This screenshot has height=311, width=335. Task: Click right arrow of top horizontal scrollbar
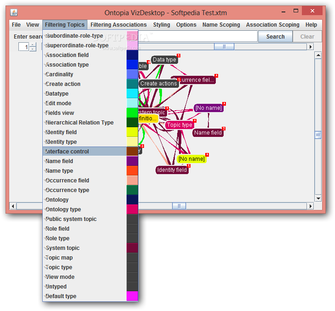pyautogui.click(x=310, y=46)
